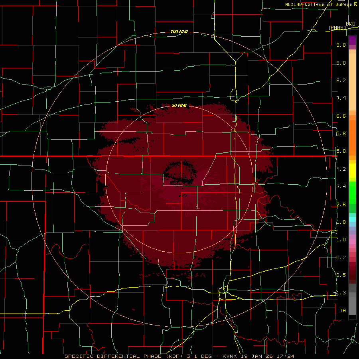The height and width of the screenshot is (359, 359).
Task: Pick the yellow band on the color scale
Action: point(352,171)
